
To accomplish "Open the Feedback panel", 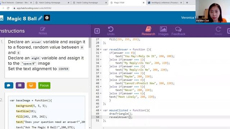I will tap(178, 31).
